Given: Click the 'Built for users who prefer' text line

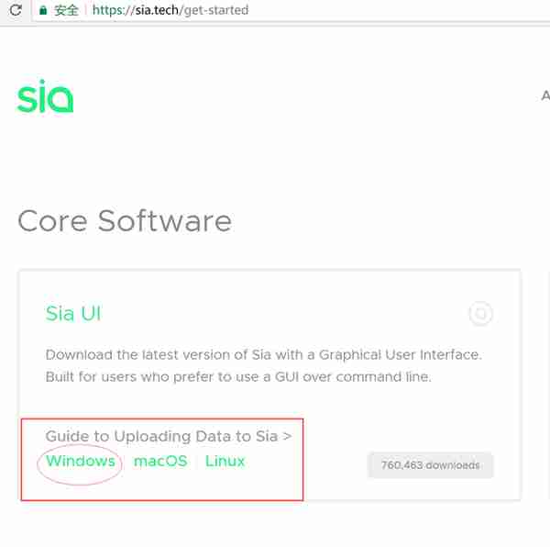Looking at the screenshot, I should (238, 376).
